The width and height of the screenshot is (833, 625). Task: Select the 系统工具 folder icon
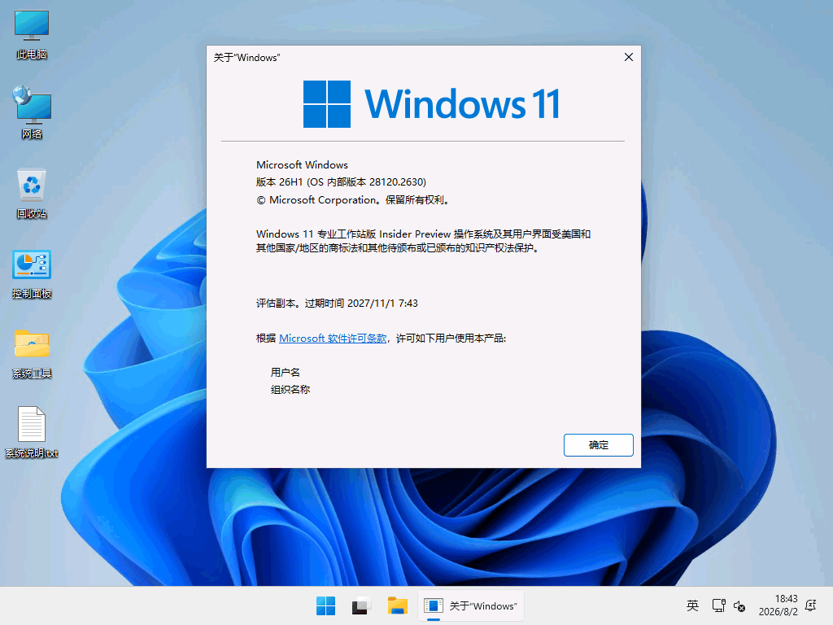click(32, 353)
